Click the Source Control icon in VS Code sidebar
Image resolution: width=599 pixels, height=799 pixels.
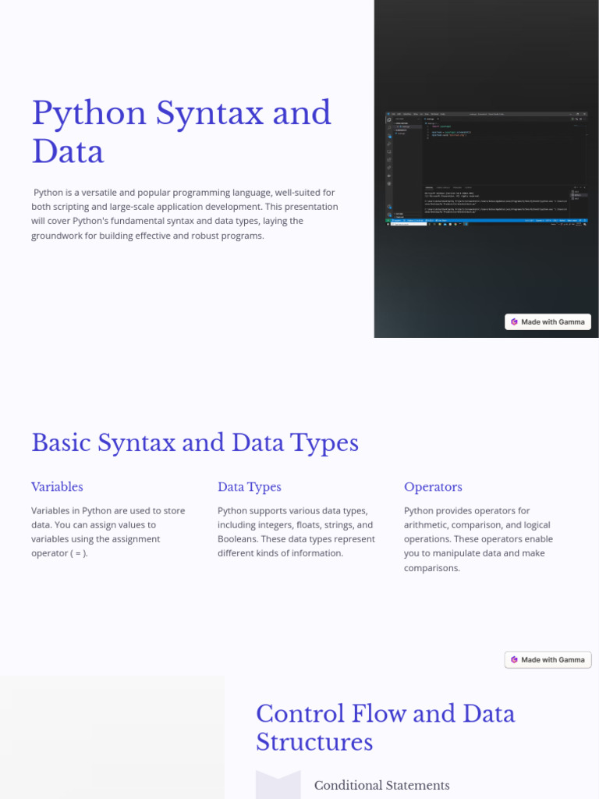click(x=389, y=135)
